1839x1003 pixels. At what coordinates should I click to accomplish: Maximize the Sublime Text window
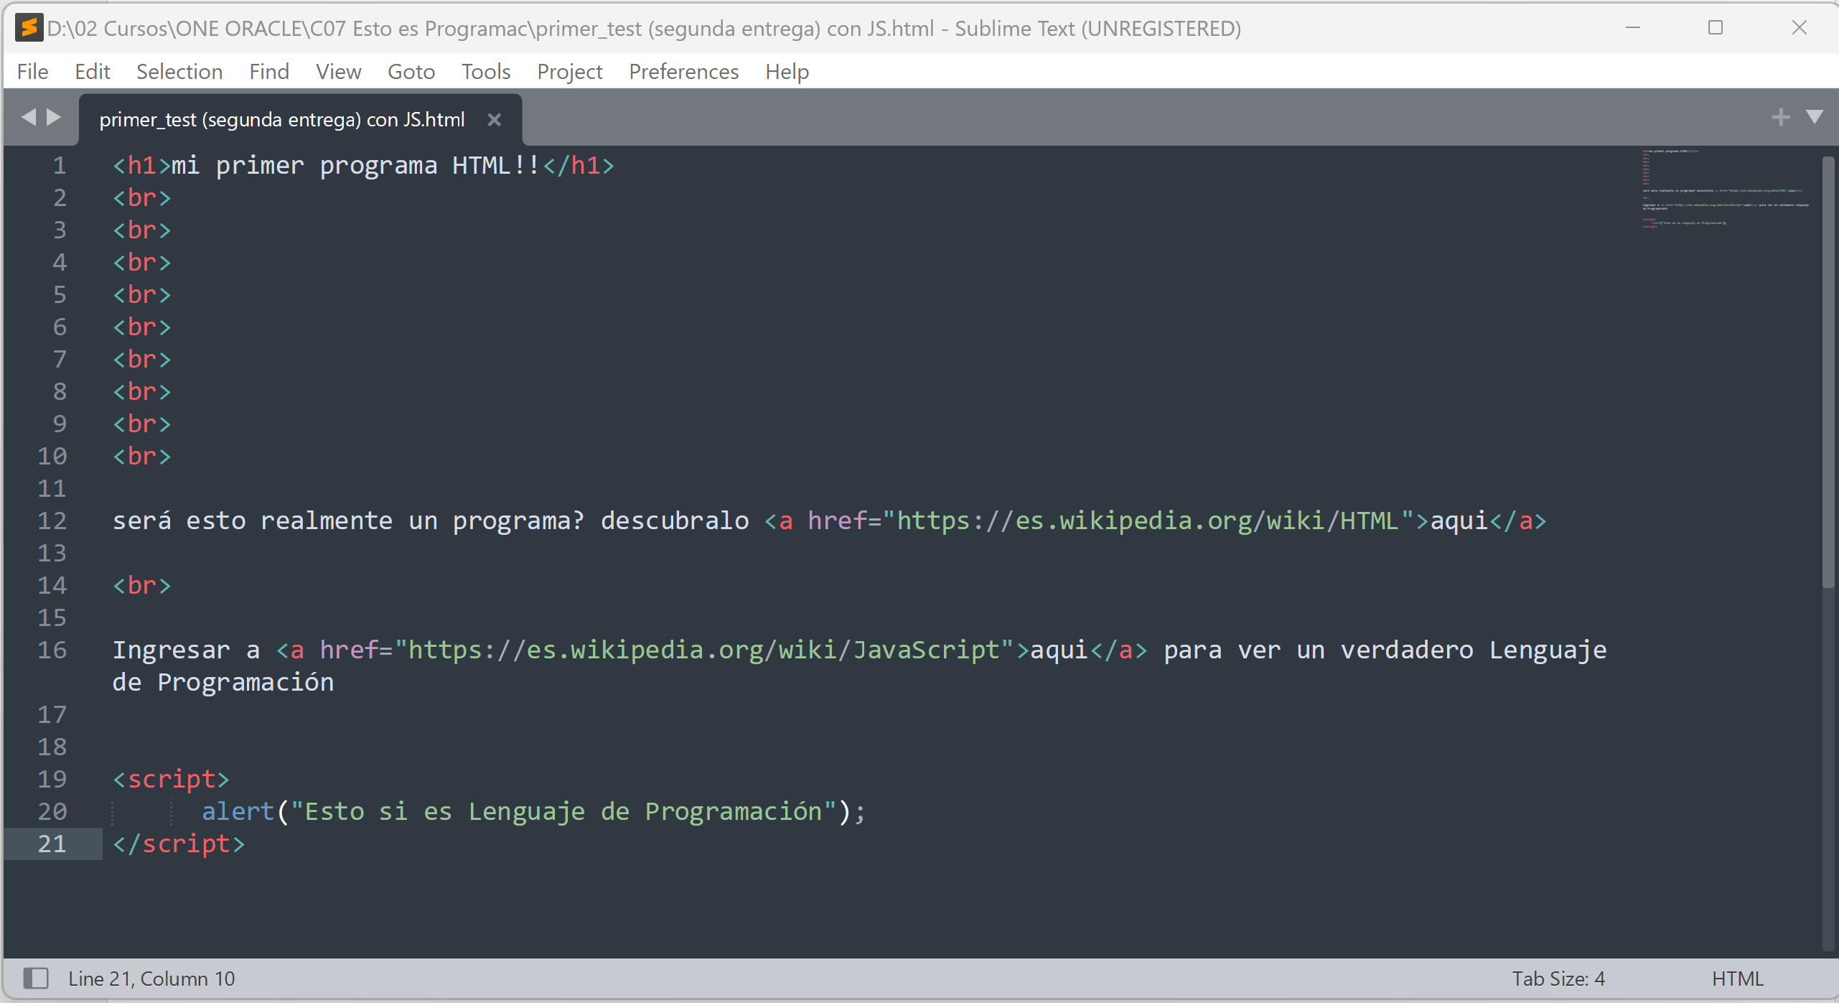click(1716, 28)
